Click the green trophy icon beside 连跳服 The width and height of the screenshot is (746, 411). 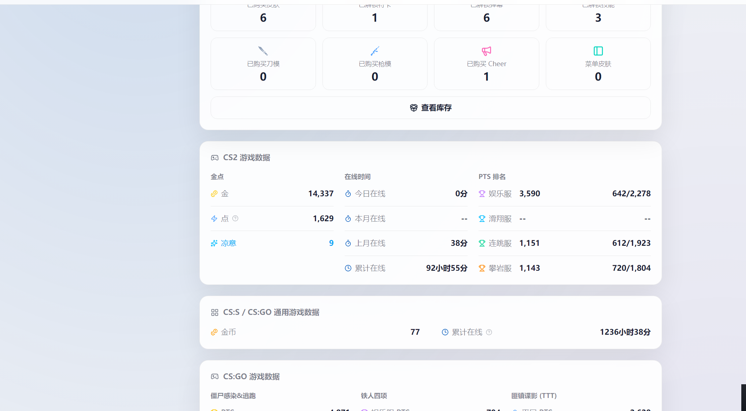click(x=482, y=243)
